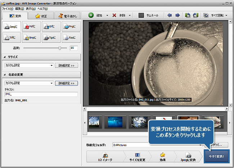
Task: Open the リサイズ カスタム設定 combo box
Action: pyautogui.click(x=29, y=65)
